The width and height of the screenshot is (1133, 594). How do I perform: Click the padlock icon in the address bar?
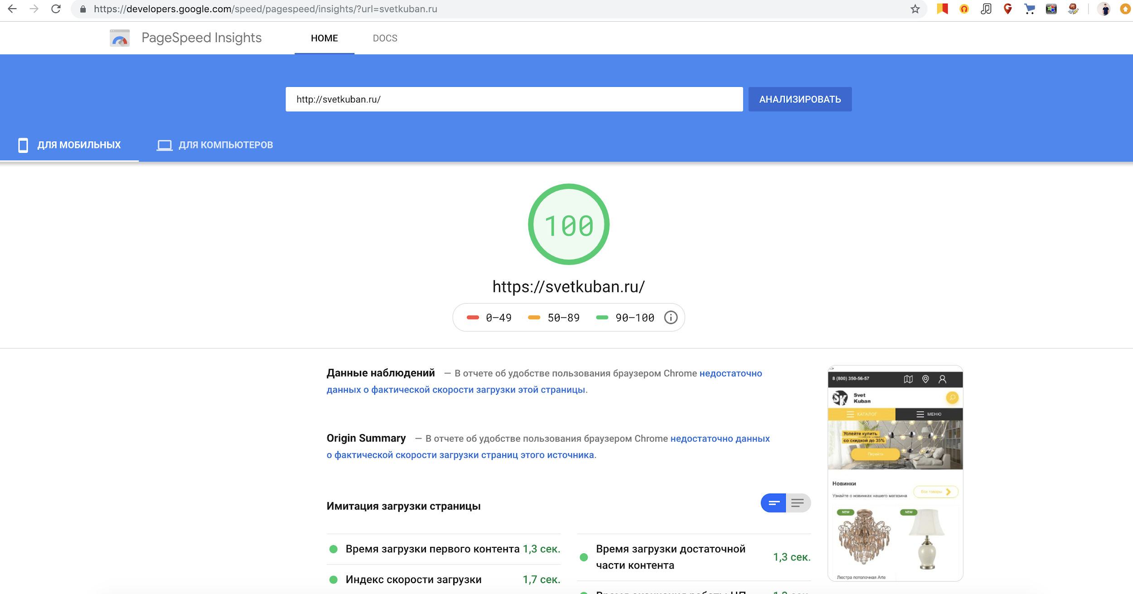point(83,8)
